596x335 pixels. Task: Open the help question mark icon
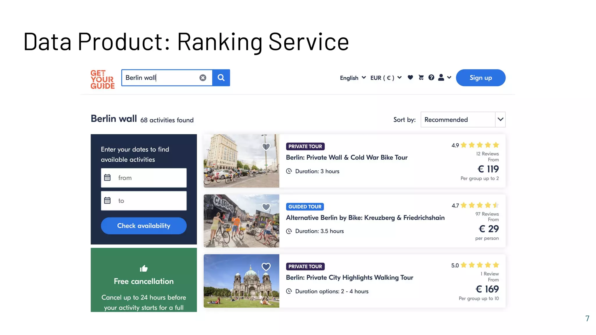pos(431,77)
